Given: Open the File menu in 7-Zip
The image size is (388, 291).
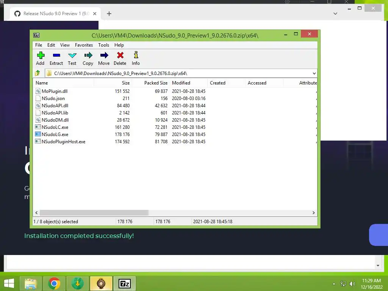Looking at the screenshot, I should pyautogui.click(x=39, y=45).
